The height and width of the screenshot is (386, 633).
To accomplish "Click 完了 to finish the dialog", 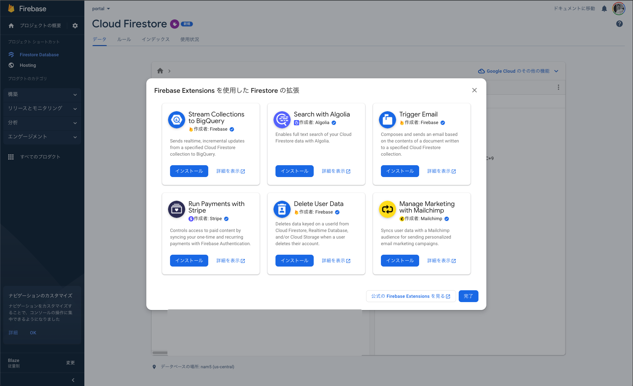I will pyautogui.click(x=468, y=296).
